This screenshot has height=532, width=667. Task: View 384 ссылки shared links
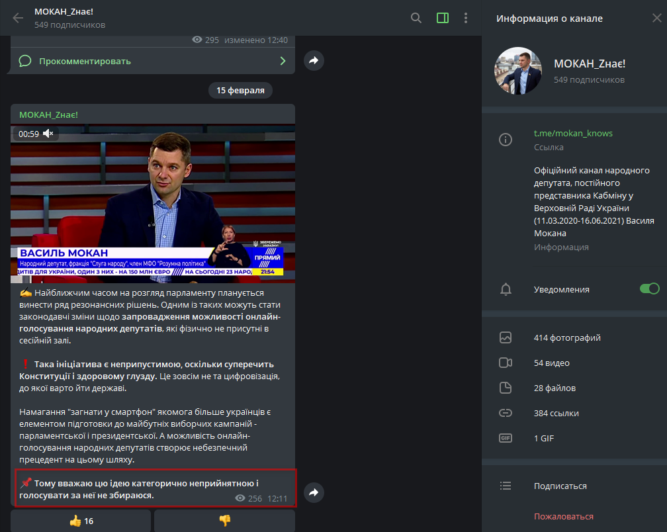click(556, 413)
